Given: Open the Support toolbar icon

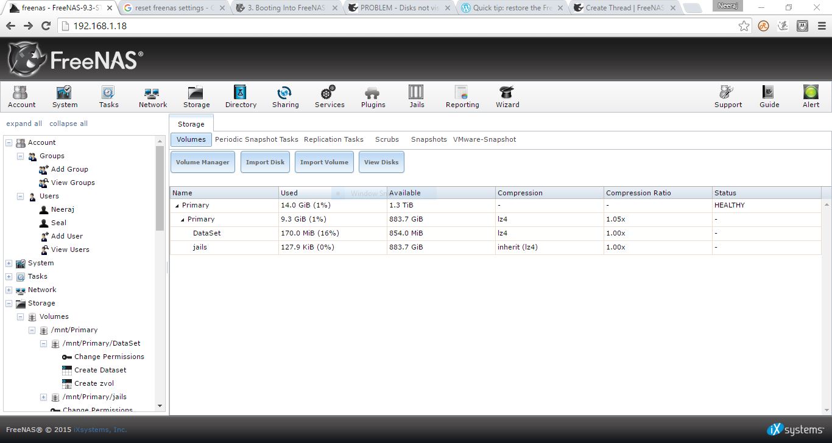Looking at the screenshot, I should coord(728,97).
